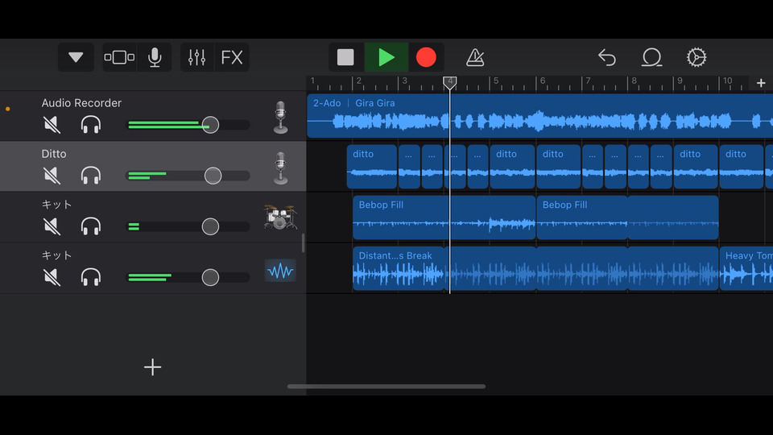The height and width of the screenshot is (435, 773).
Task: Toggle the metronome icon
Action: pyautogui.click(x=475, y=57)
